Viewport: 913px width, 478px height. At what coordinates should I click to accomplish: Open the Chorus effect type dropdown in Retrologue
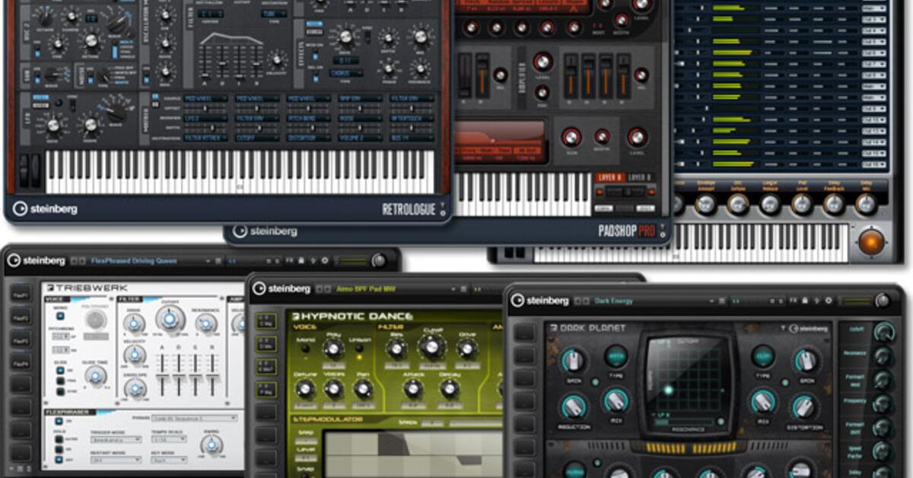[x=345, y=73]
